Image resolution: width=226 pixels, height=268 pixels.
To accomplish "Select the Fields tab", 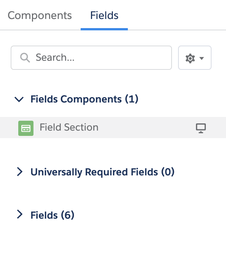I will pyautogui.click(x=104, y=16).
